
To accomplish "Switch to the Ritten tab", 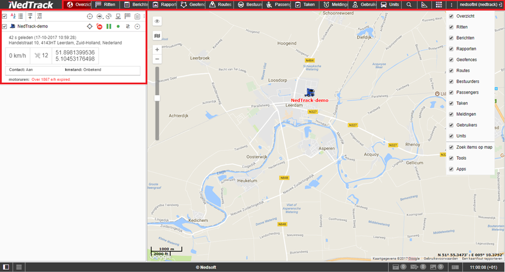I will tap(106, 4).
